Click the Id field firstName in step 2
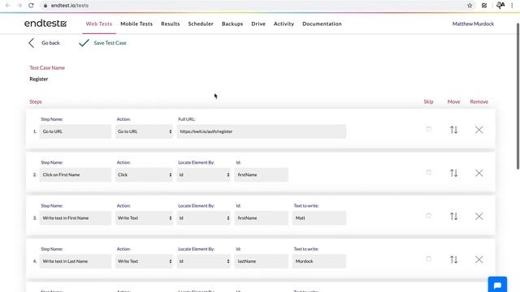The image size is (520, 292). click(x=262, y=175)
